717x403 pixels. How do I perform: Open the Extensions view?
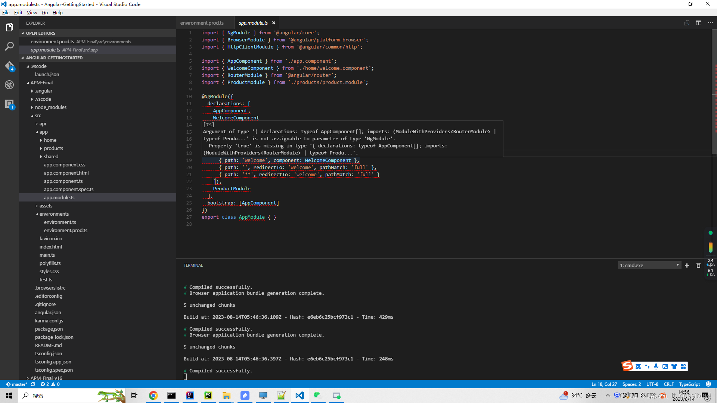tap(9, 104)
